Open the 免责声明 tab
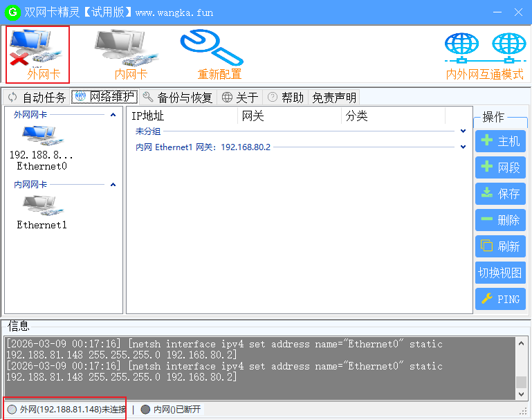The width and height of the screenshot is (532, 420). coord(334,98)
